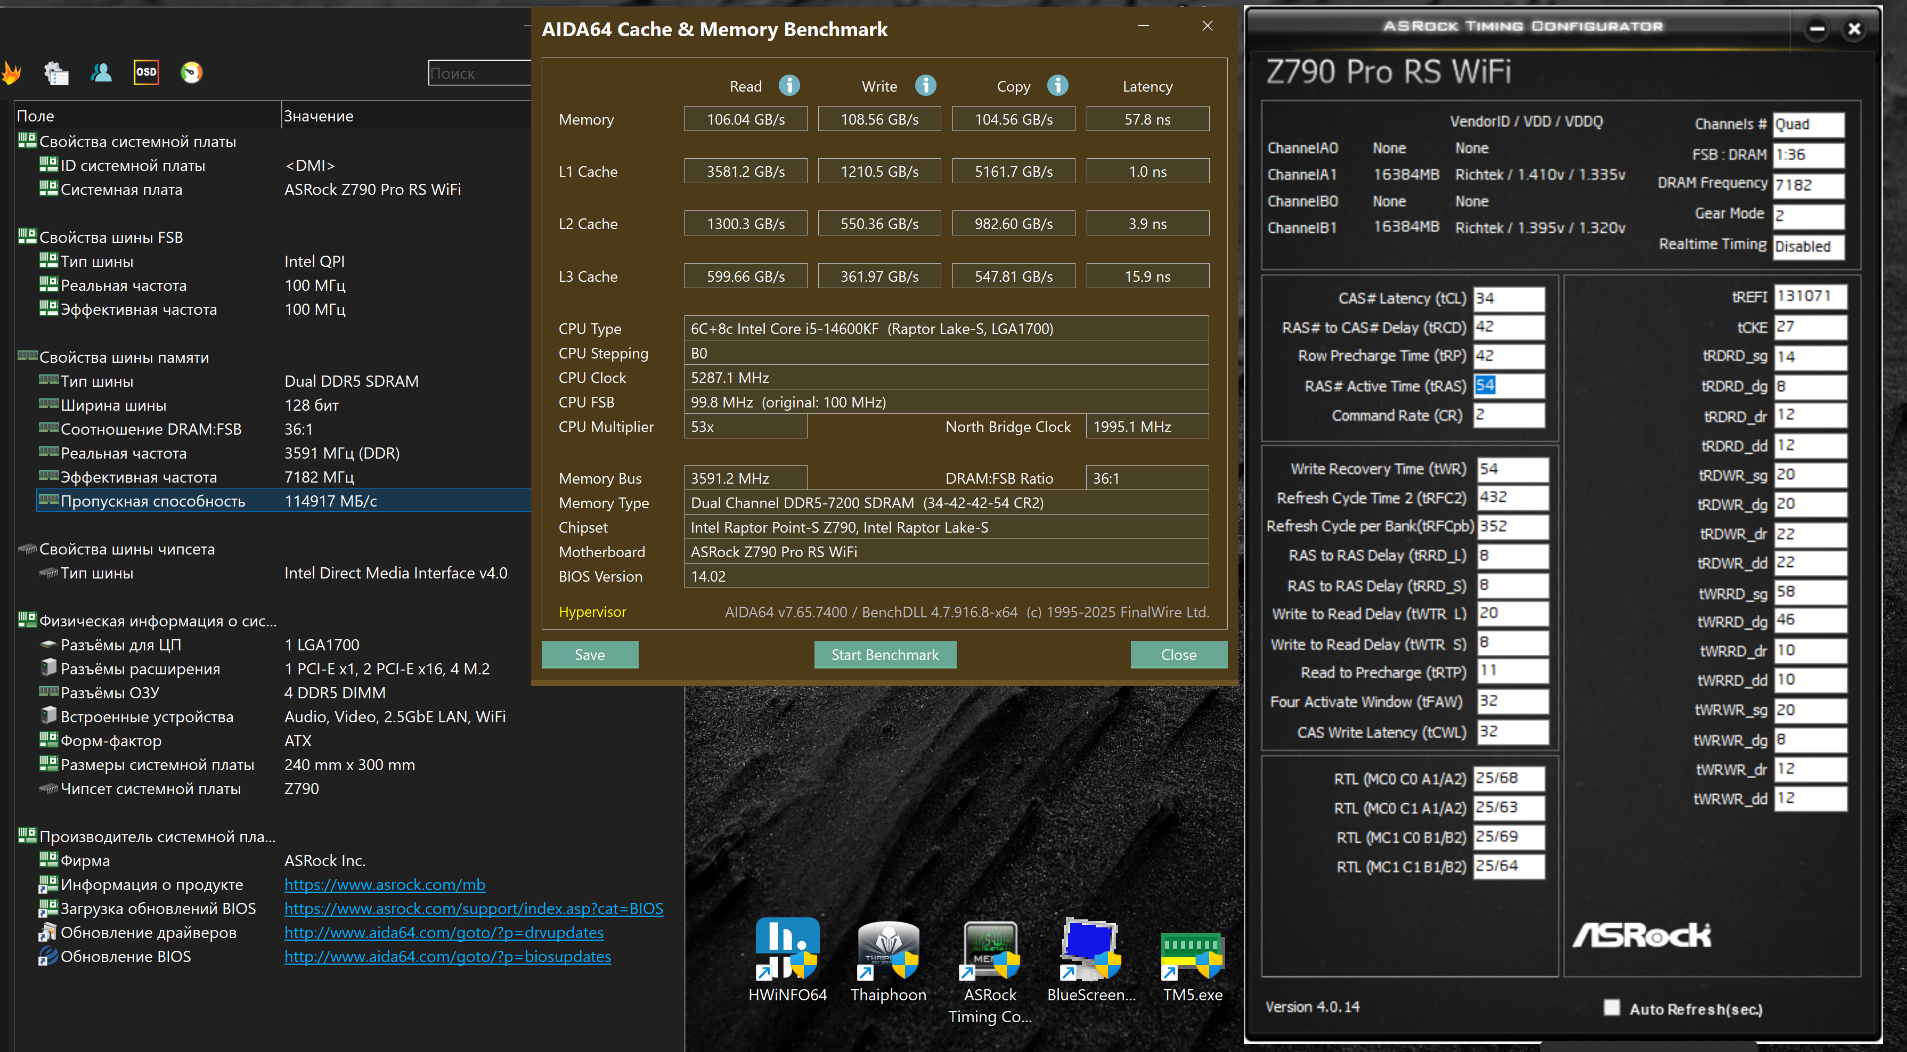Screen dimensions: 1907x1052
Task: Click the Read info icon
Action: click(x=789, y=86)
